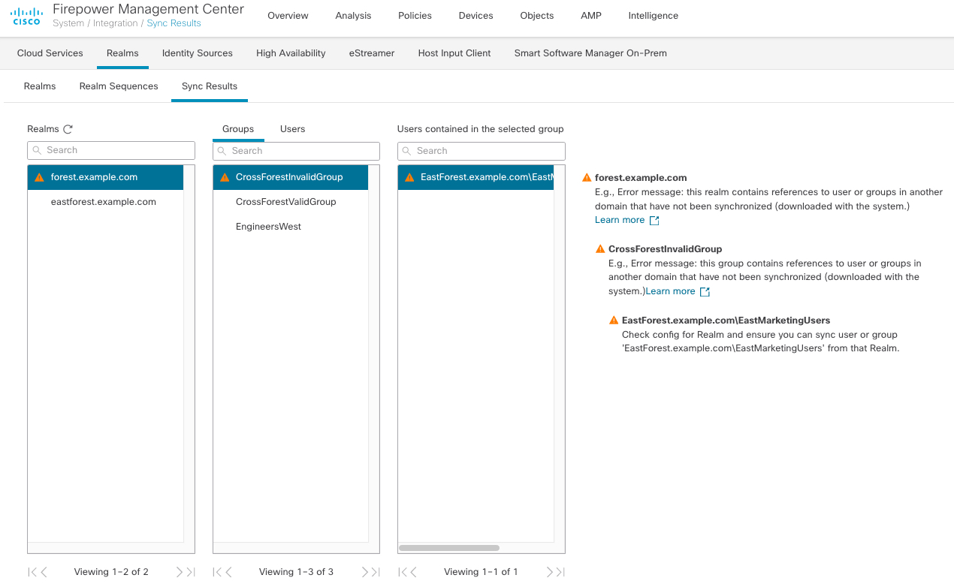Viewport: 954px width, 587px height.
Task: Go to last page of Realms list
Action: click(191, 572)
